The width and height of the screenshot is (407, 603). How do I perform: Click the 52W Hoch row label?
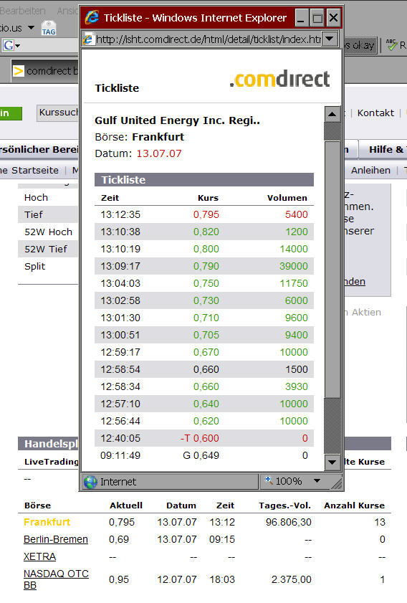pos(49,232)
